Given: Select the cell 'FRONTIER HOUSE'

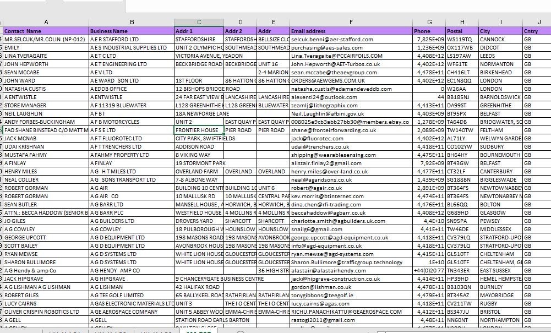Looking at the screenshot, I should pos(199,130).
